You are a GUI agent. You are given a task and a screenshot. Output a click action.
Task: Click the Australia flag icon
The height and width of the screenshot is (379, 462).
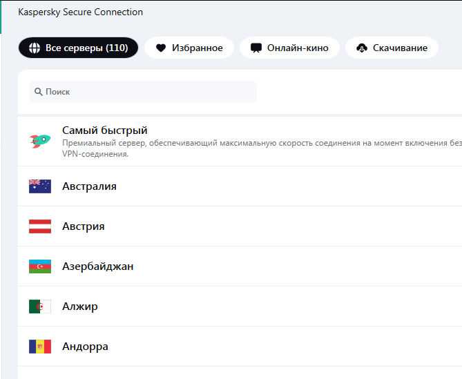coord(40,186)
